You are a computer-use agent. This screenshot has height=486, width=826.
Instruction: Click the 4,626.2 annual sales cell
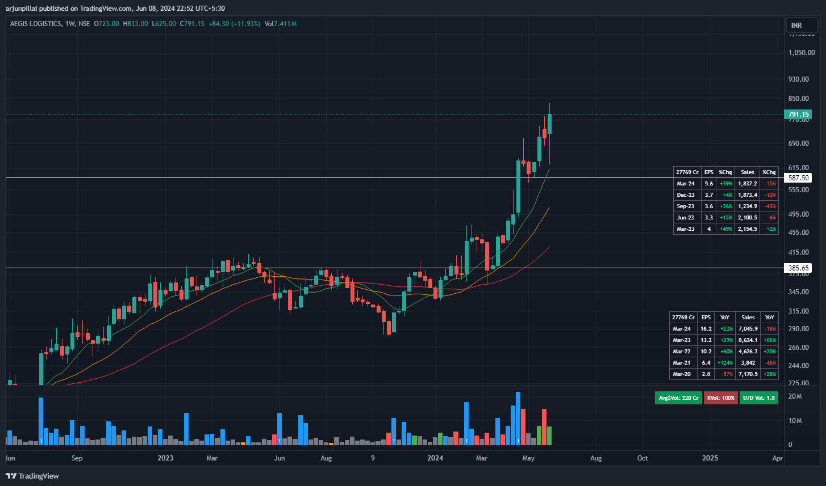(x=748, y=352)
